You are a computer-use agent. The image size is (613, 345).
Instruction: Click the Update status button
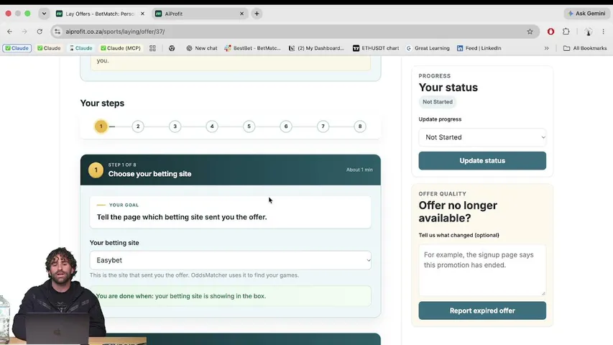pos(482,161)
